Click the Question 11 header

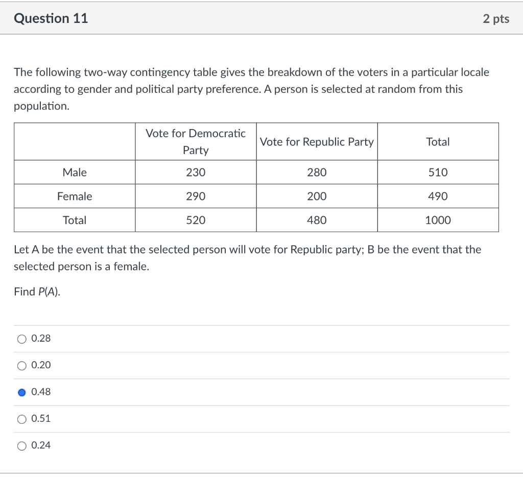[51, 18]
